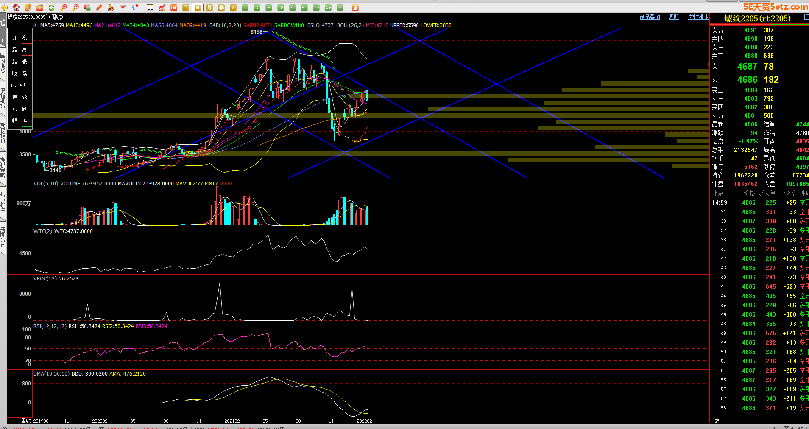Select the red pencil drawing tool
Image resolution: width=809 pixels, height=429 pixels.
click(x=99, y=8)
